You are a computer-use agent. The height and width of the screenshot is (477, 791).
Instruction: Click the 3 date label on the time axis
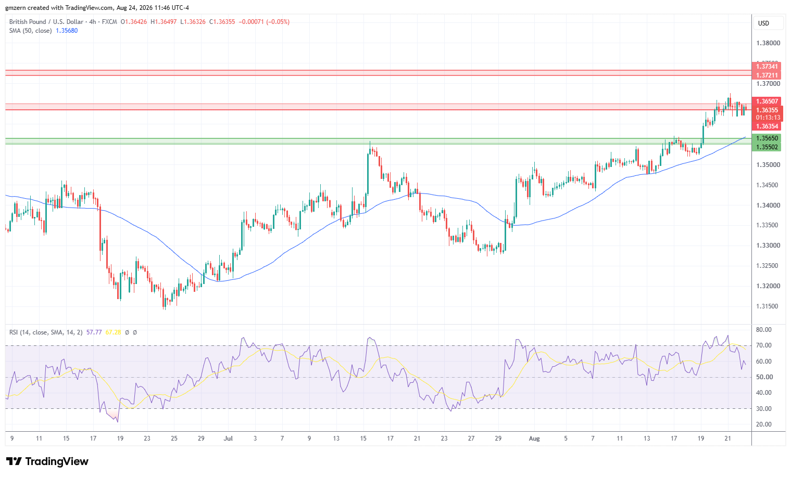click(255, 439)
